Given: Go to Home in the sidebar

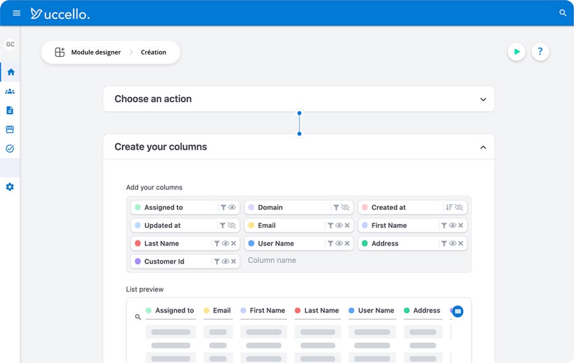Looking at the screenshot, I should [10, 72].
